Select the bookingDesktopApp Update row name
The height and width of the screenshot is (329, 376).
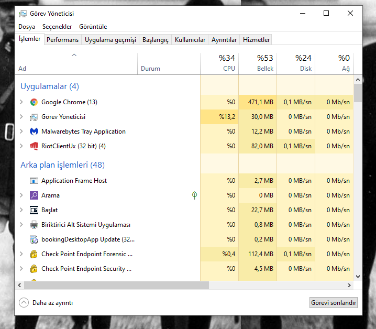click(x=88, y=239)
